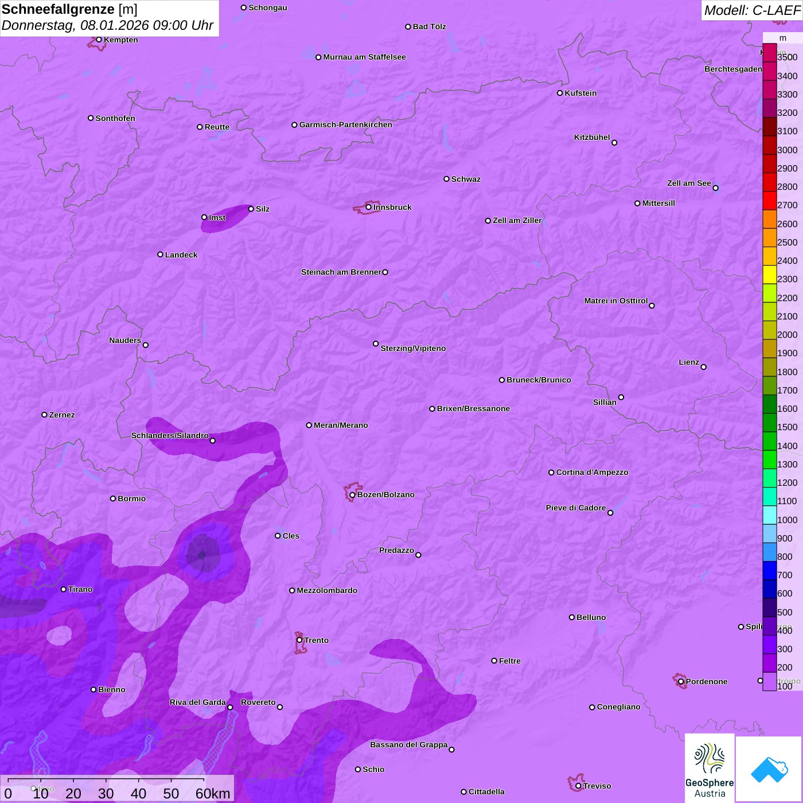
Task: Open the GeoSphere Austria logo
Action: pyautogui.click(x=710, y=768)
